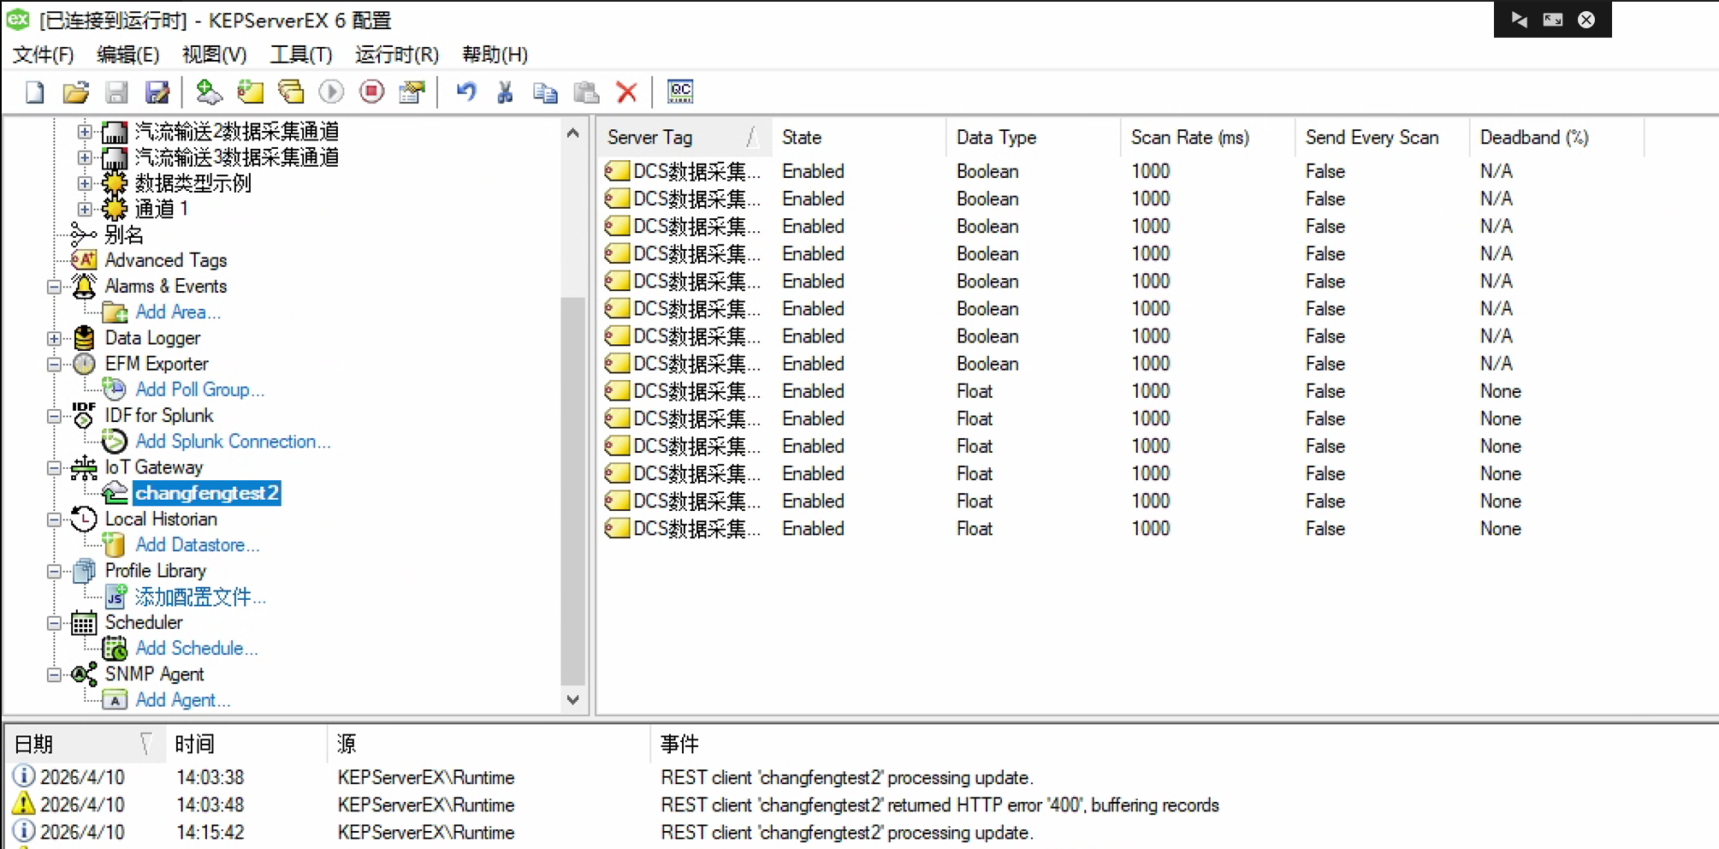Image resolution: width=1719 pixels, height=849 pixels.
Task: Click the IoT Gateway icon
Action: coord(84,467)
